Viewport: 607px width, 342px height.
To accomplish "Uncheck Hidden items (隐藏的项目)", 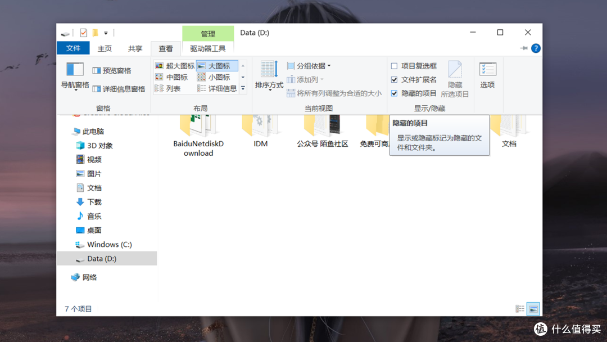I will point(414,93).
